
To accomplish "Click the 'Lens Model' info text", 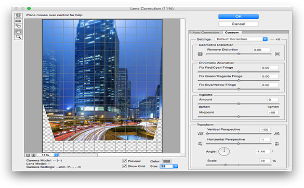I will 38,164.
